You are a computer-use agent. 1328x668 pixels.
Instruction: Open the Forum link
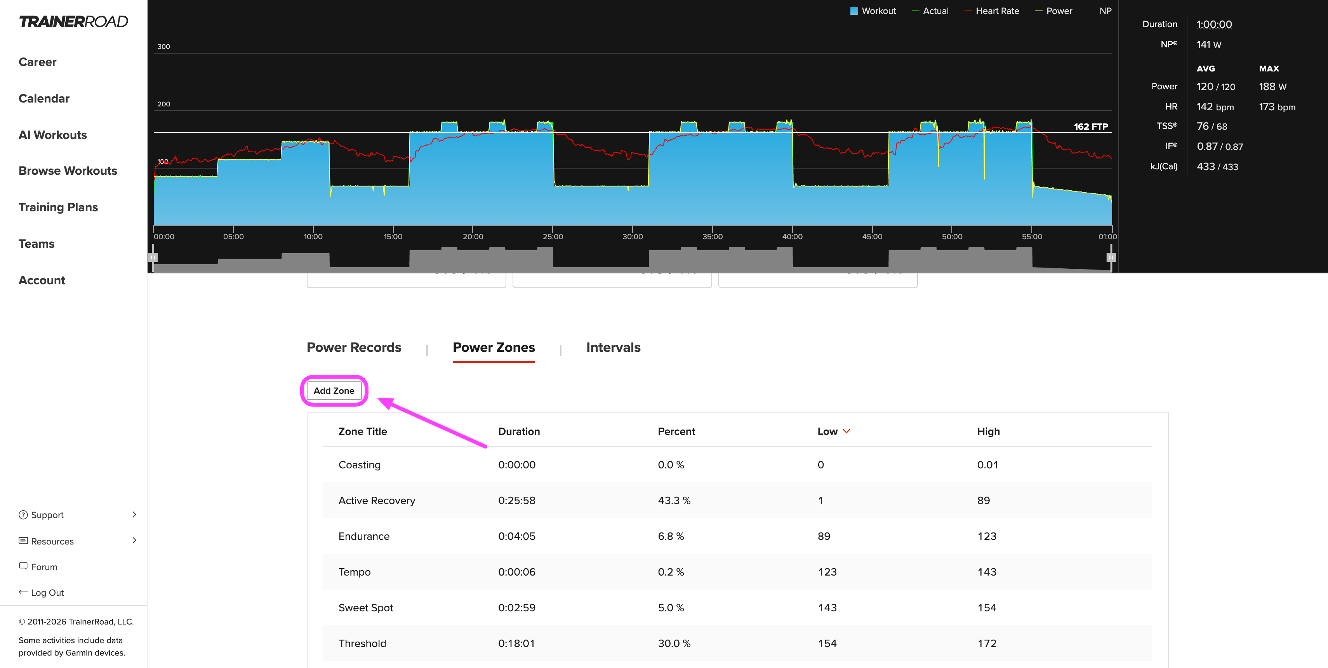[x=44, y=567]
